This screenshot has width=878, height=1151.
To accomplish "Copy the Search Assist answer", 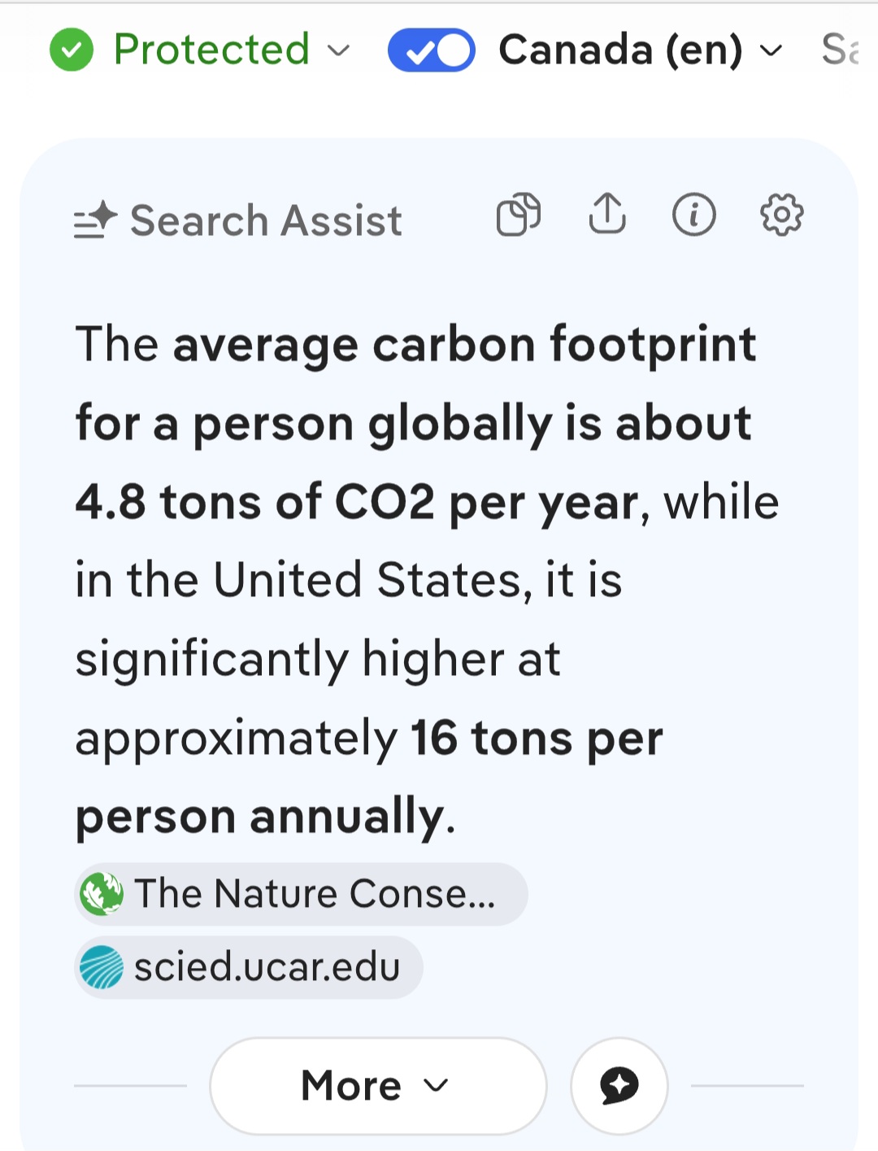I will pos(519,215).
